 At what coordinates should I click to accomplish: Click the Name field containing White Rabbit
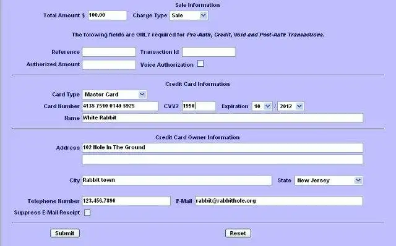(x=223, y=118)
